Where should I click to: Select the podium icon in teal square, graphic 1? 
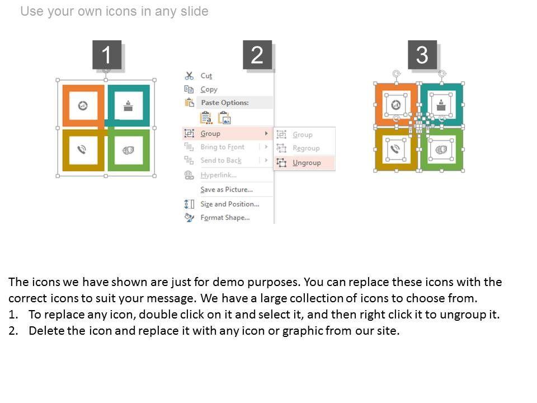point(129,106)
